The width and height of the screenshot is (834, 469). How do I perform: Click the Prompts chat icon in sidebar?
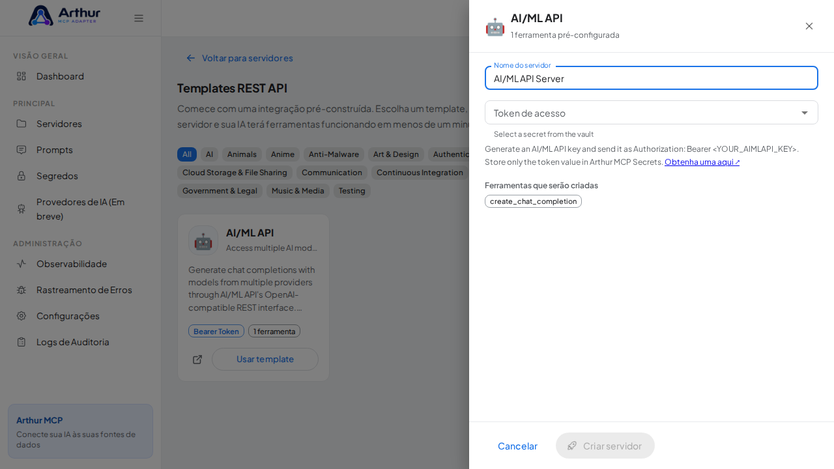22,150
